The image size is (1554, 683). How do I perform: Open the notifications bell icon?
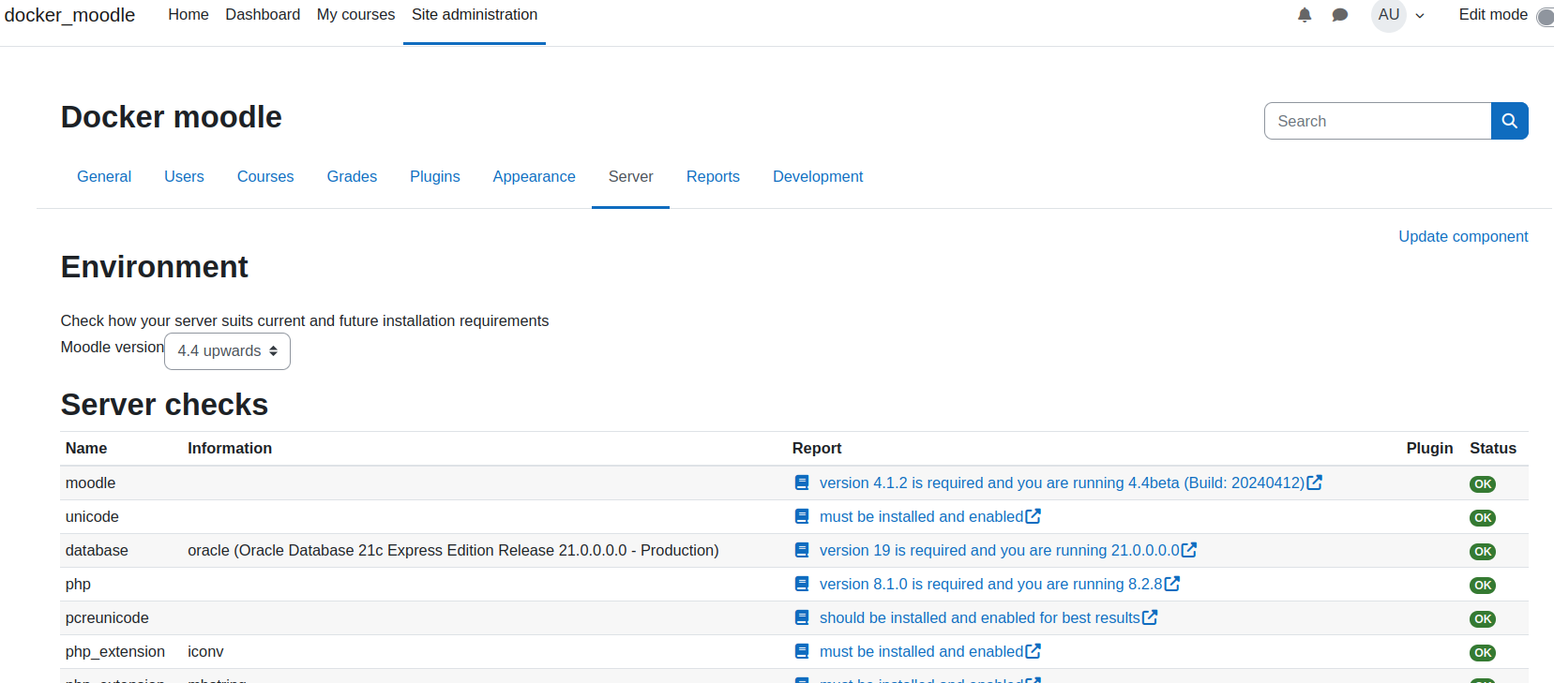pos(1305,15)
